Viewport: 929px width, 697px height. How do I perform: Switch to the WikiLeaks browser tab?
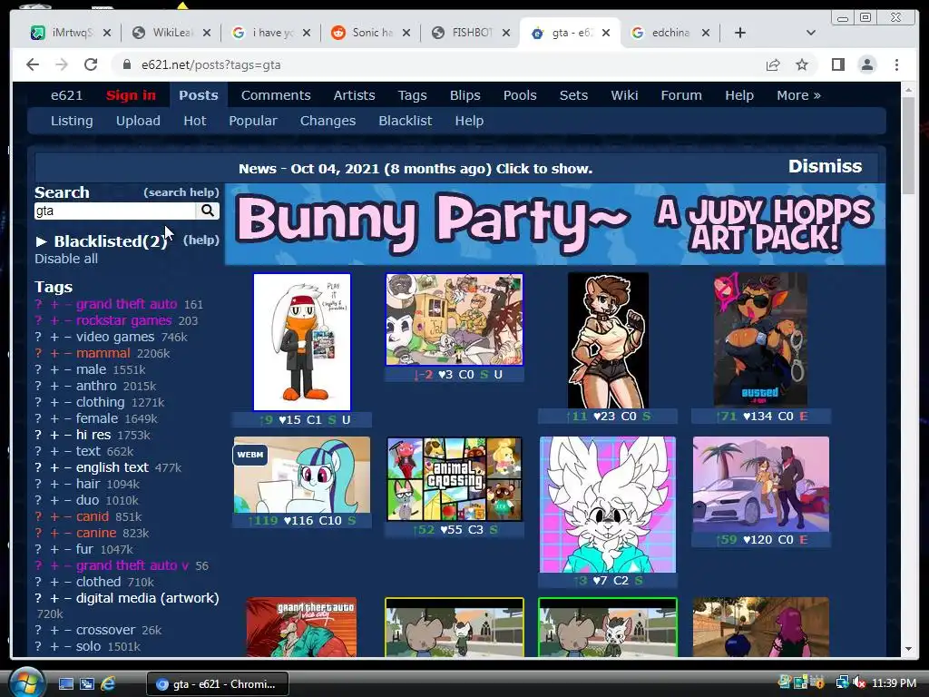(x=171, y=33)
